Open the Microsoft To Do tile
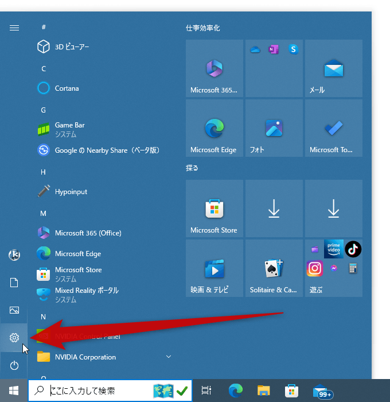Viewport: 390px width, 402px height. point(334,128)
